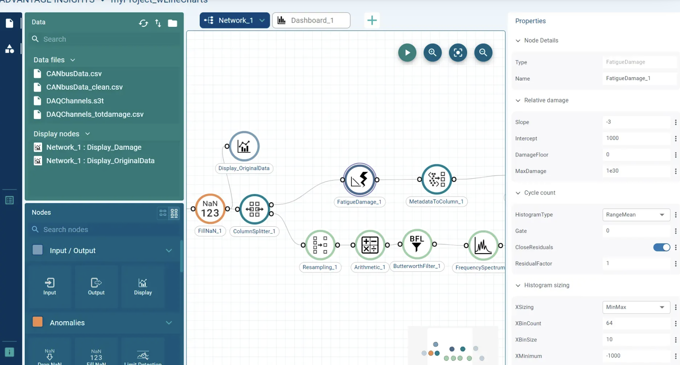680x365 pixels.
Task: Select the MetadataToColumn_1 node
Action: point(437,179)
